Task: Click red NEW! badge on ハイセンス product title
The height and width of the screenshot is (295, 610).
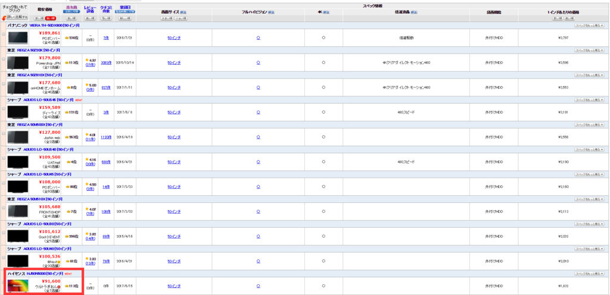Action: tap(68, 274)
